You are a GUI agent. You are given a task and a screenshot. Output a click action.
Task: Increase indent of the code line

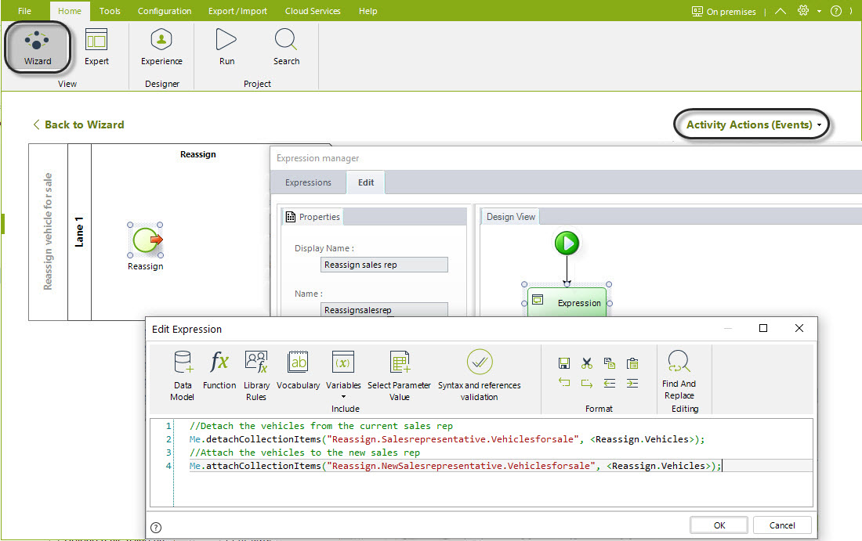tap(632, 383)
